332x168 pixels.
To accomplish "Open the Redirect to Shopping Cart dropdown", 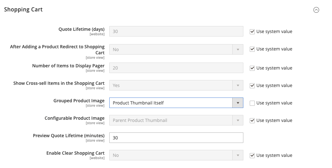I will point(176,50).
